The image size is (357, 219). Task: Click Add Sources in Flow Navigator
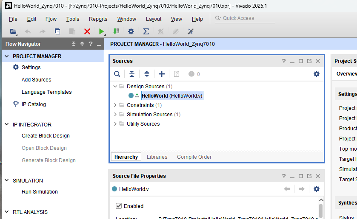[x=37, y=79]
